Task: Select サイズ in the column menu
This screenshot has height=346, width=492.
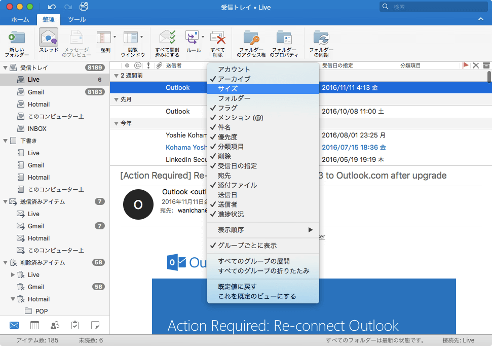Action: point(263,89)
